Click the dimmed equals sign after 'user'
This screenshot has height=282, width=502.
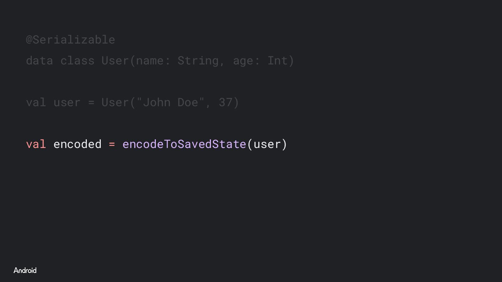click(x=91, y=102)
